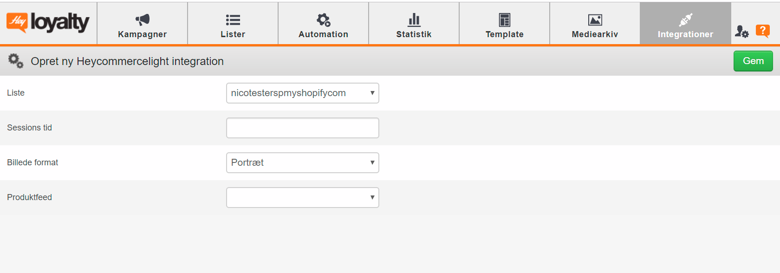Viewport: 780px width, 273px height.
Task: Open user settings icon with gear
Action: pos(741,32)
